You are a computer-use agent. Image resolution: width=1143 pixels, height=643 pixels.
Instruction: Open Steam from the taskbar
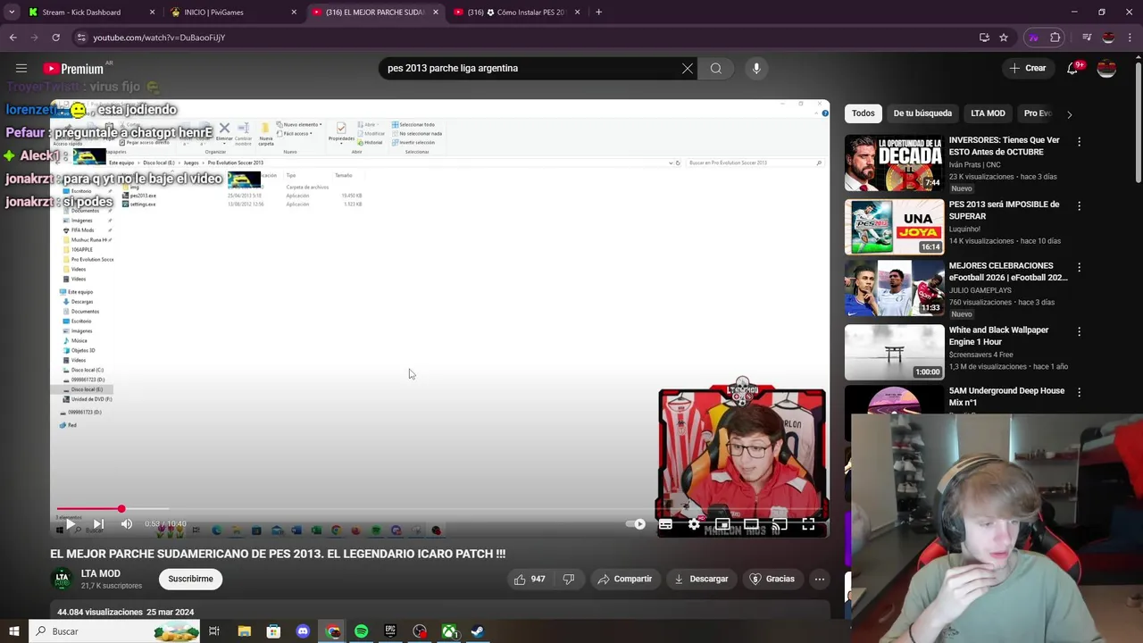(x=478, y=631)
